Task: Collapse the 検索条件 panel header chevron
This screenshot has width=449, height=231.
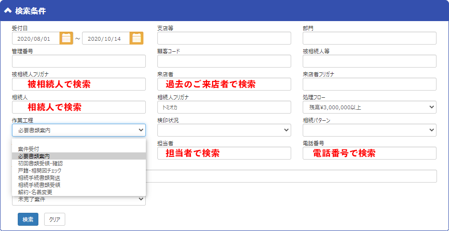Action: pos(8,11)
